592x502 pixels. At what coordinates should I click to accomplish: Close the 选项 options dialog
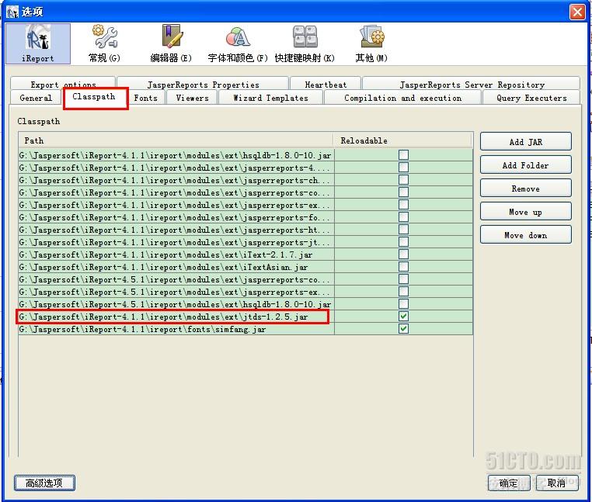tap(577, 12)
